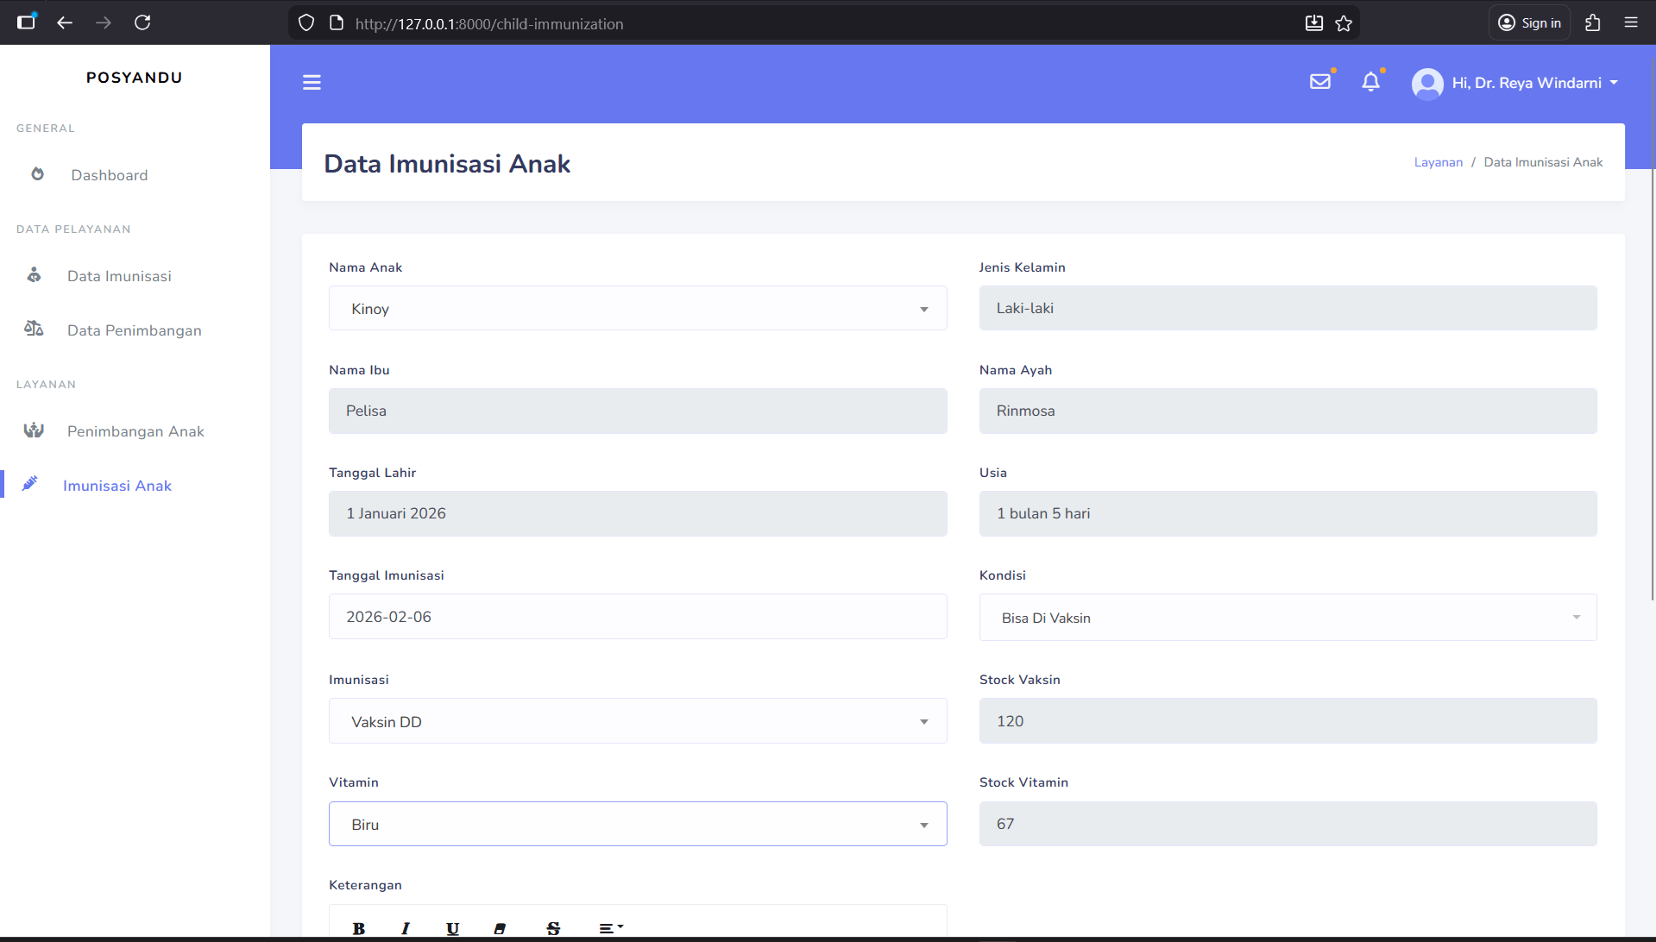The image size is (1656, 942).
Task: Open Data Penimbangan in sidebar
Action: pos(135,330)
